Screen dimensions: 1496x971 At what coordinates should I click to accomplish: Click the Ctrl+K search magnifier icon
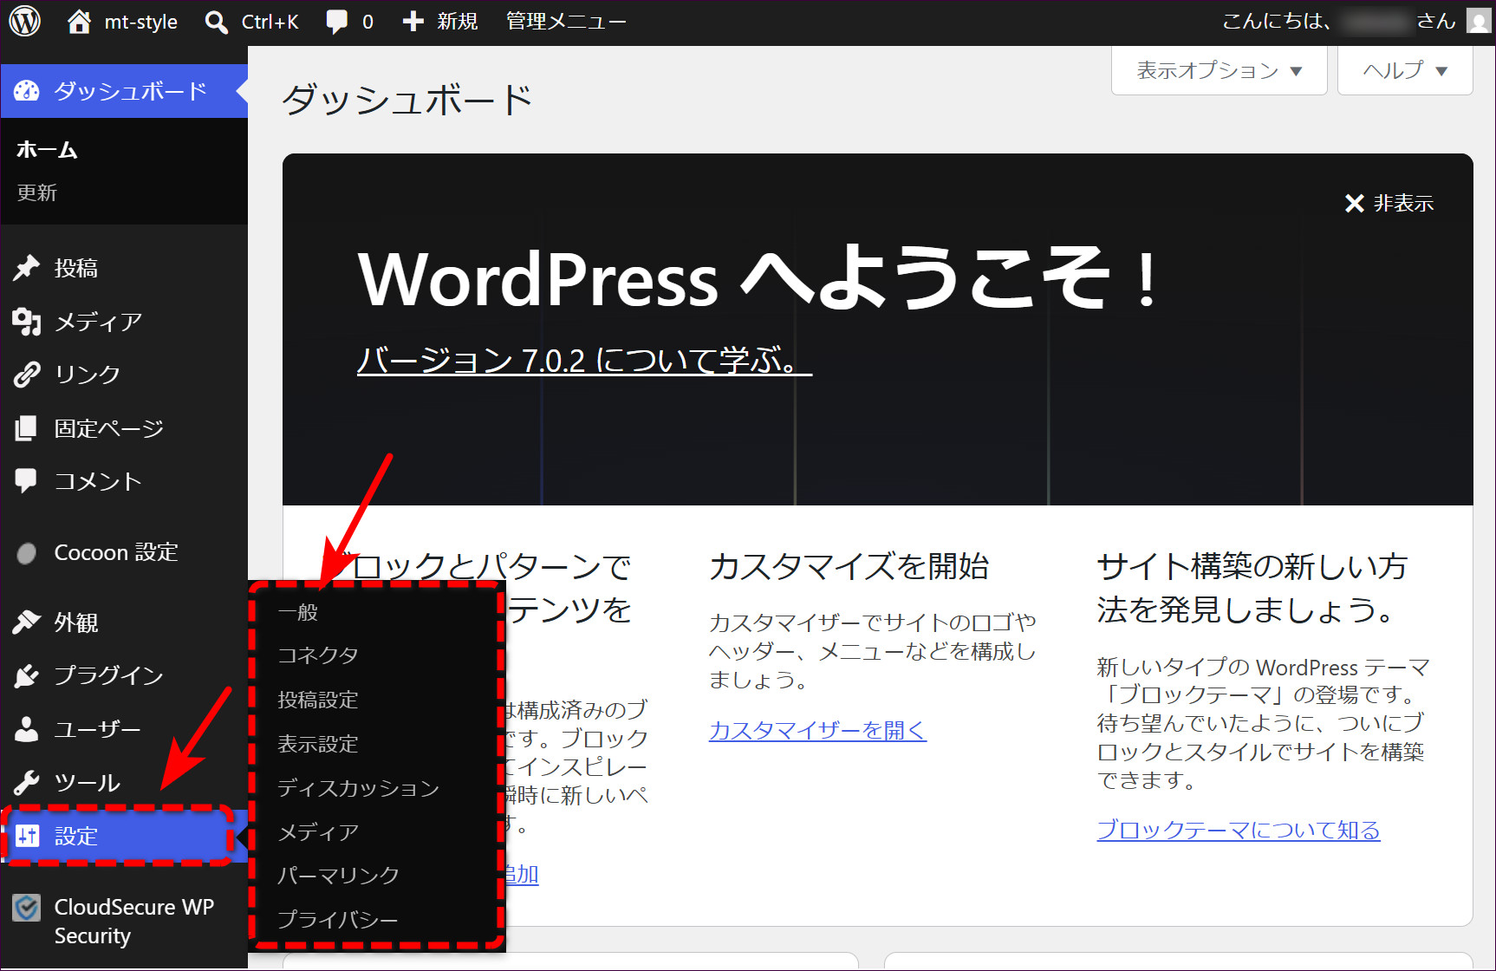(216, 22)
